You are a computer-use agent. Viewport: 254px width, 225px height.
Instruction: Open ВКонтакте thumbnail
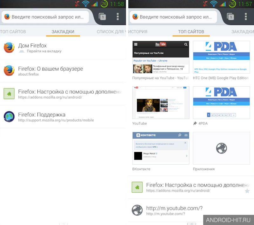161,148
